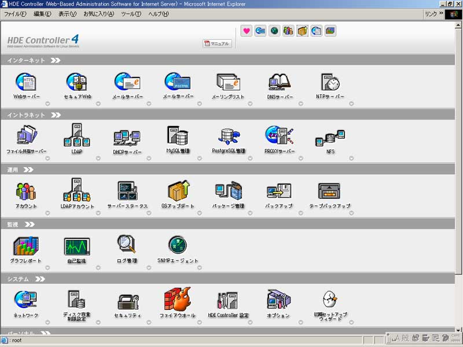
Task: Click the マニュアル button
Action: tap(218, 44)
